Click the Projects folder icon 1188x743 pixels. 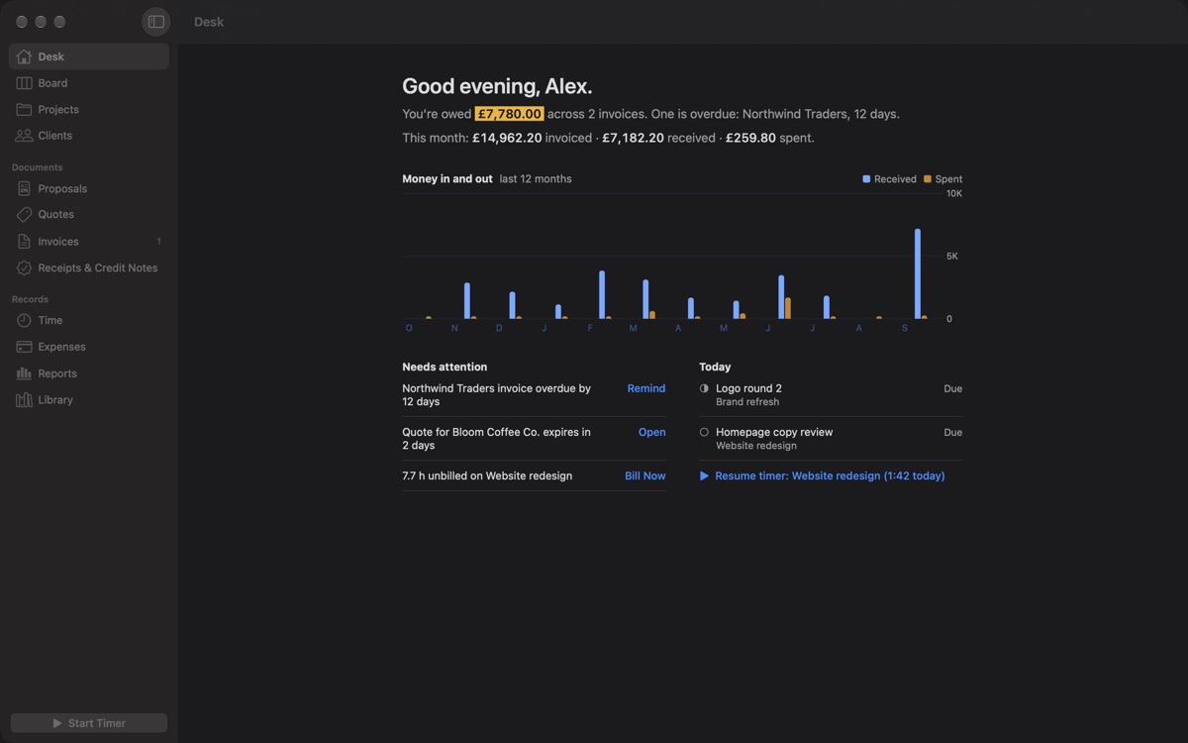(x=24, y=109)
